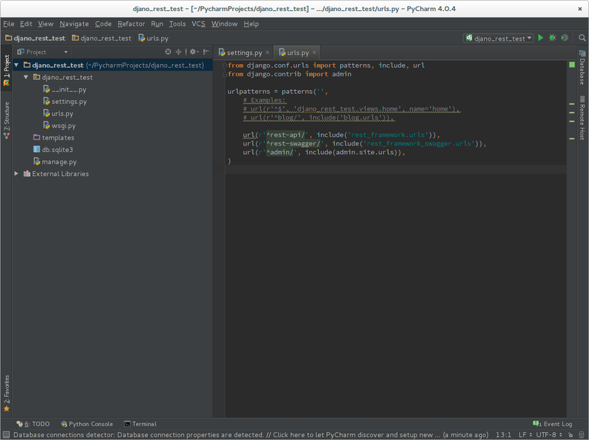Fold first import line marker in gutter
This screenshot has width=589, height=440.
tap(225, 65)
